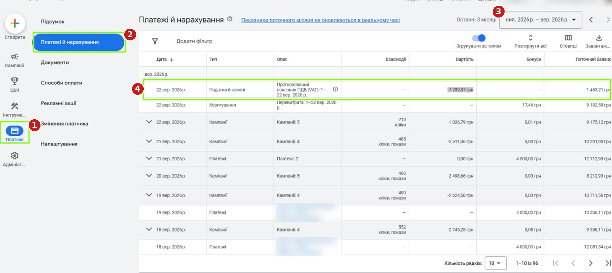The image size is (612, 273).
Task: Open the date range dropdown
Action: coord(541,20)
